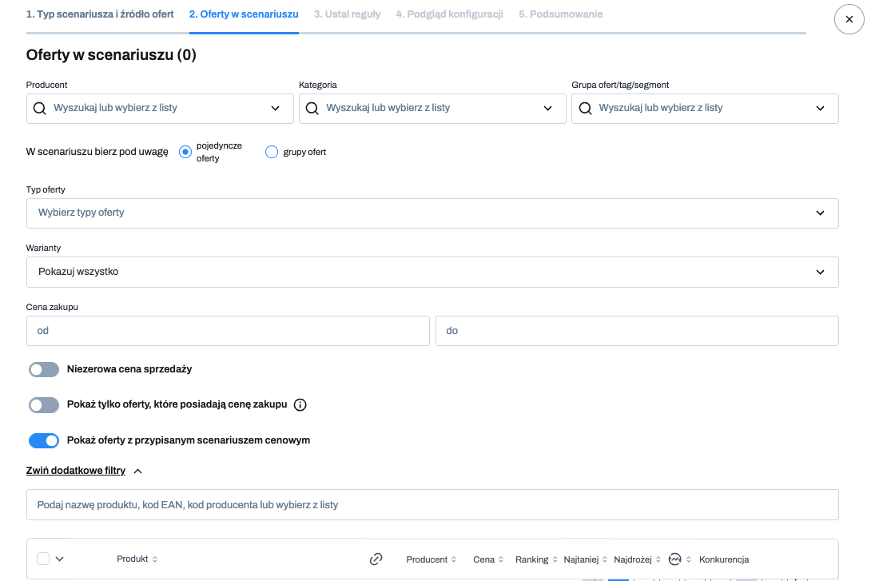Image resolution: width=871 pixels, height=581 pixels.
Task: Click the Cena zakupu od field
Action: pos(228,331)
